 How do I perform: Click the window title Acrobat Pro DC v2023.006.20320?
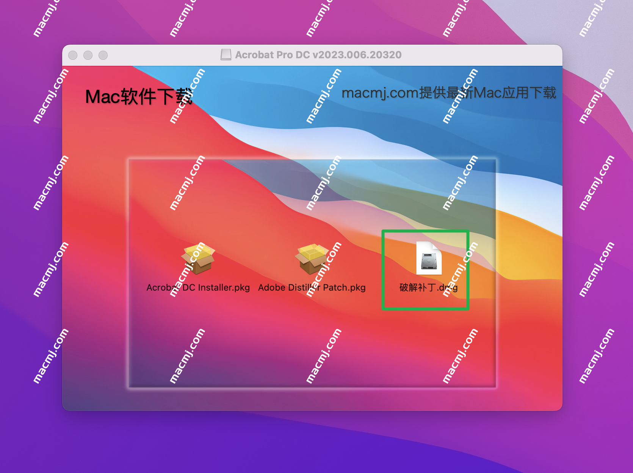tap(318, 55)
